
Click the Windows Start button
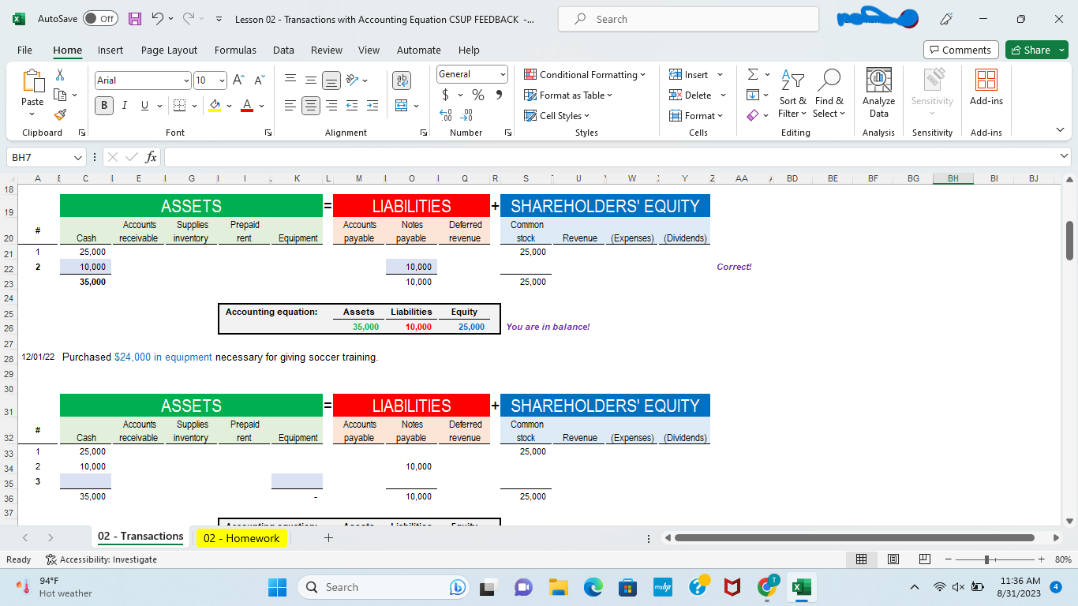coord(278,587)
